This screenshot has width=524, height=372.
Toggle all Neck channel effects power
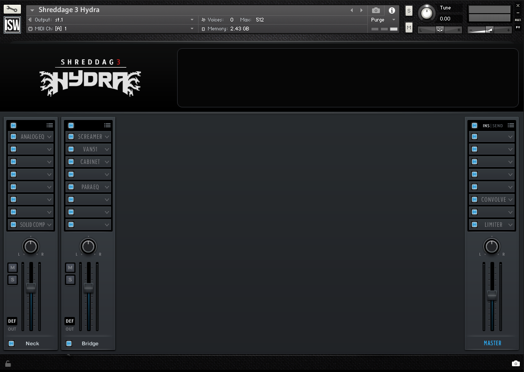click(x=14, y=125)
